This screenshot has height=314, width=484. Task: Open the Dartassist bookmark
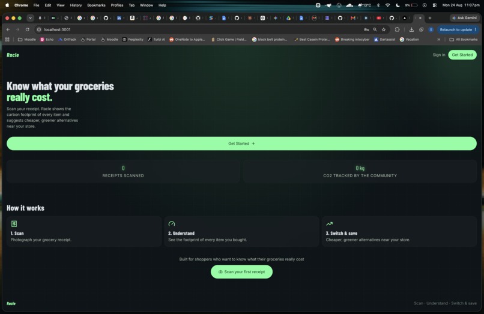coord(384,40)
